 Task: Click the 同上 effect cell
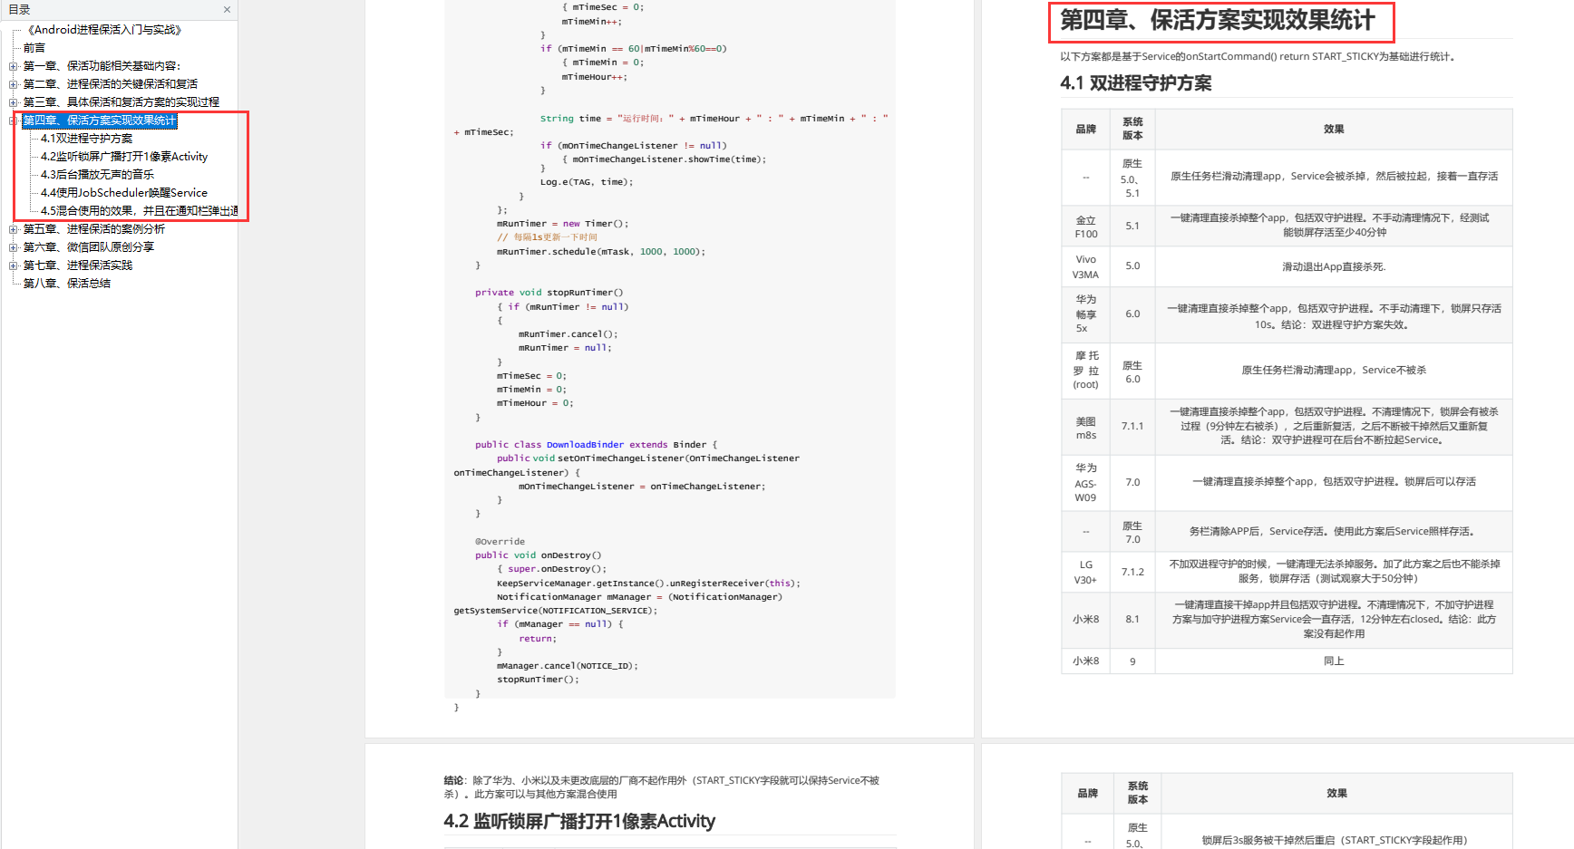(1334, 661)
